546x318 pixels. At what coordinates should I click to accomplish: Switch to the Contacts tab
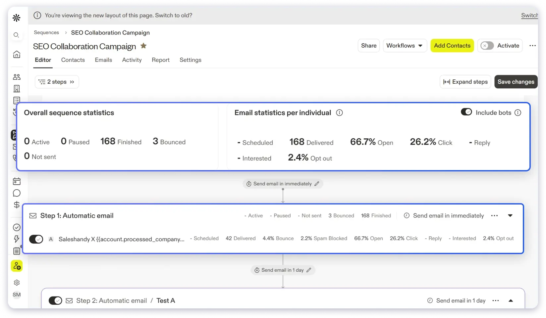(73, 60)
